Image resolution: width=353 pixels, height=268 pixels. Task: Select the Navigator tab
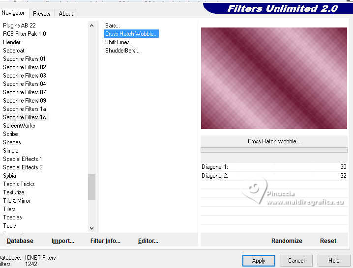coord(13,13)
